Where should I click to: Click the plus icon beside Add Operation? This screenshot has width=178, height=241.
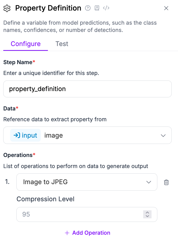[67, 233]
